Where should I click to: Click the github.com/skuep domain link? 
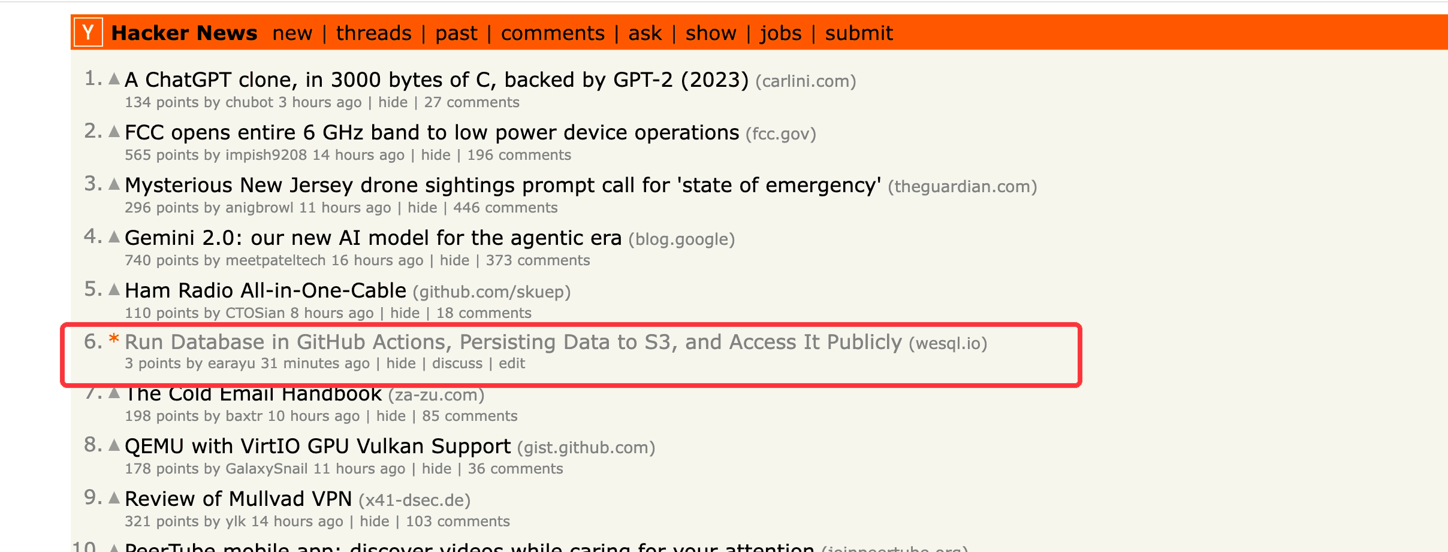coord(491,292)
